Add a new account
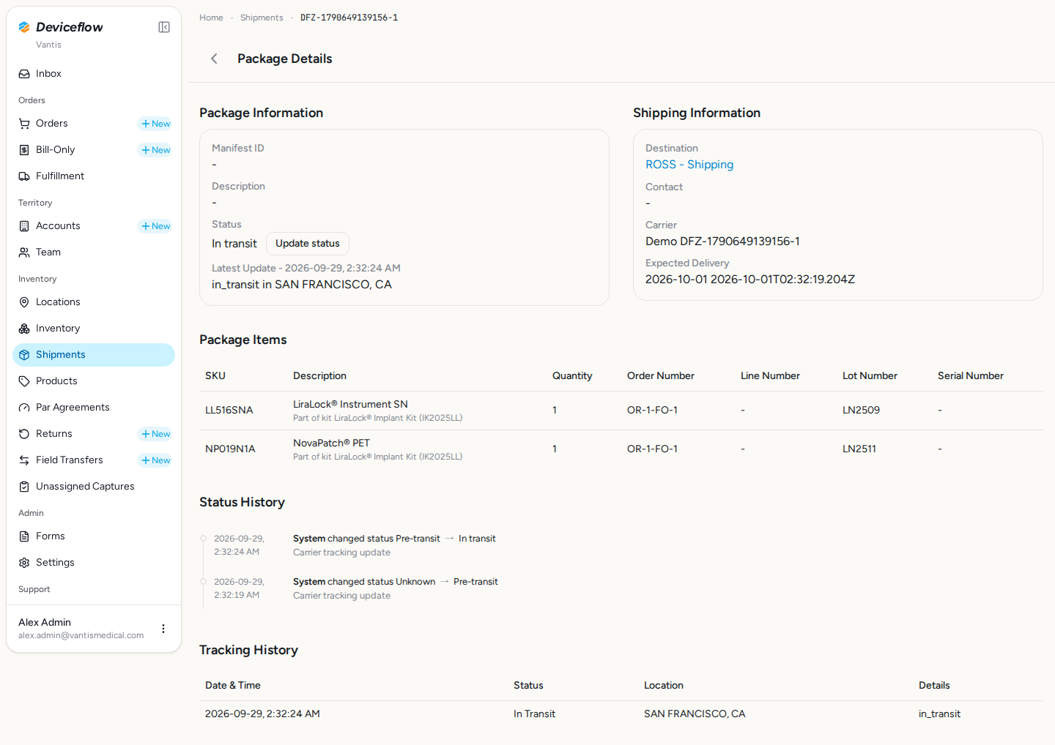Viewport: 1055px width, 745px height. coord(155,226)
